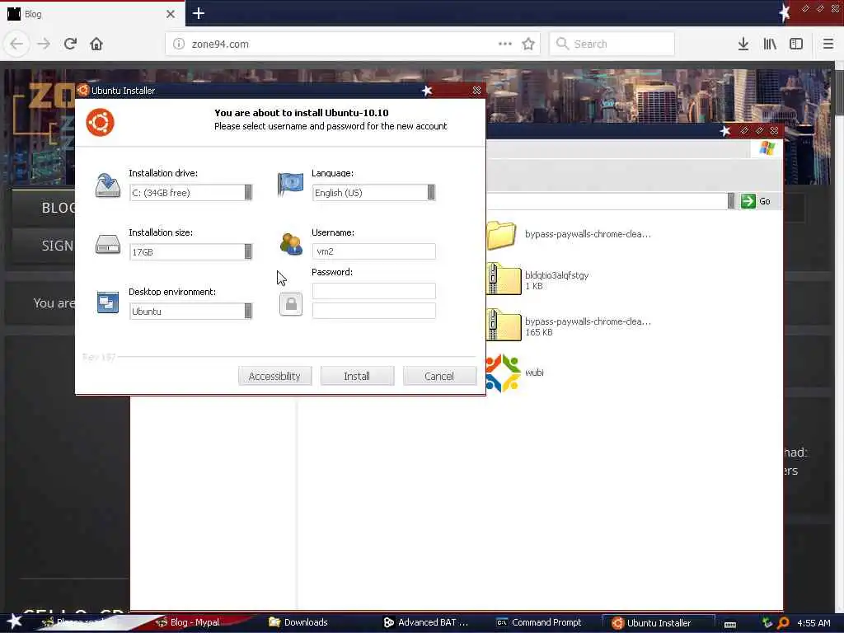Bookmark this page with the star icon

[x=528, y=44]
